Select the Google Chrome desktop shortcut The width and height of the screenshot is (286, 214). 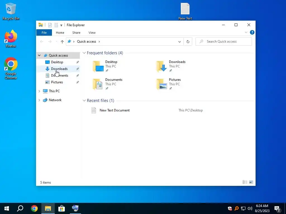pos(11,68)
